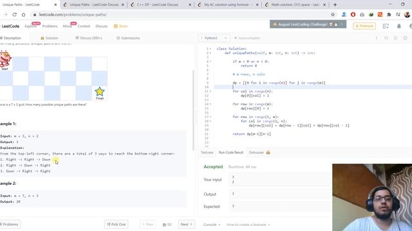Image resolution: width=412 pixels, height=231 pixels.
Task: Open the blue person extension icon
Action: 344,15
